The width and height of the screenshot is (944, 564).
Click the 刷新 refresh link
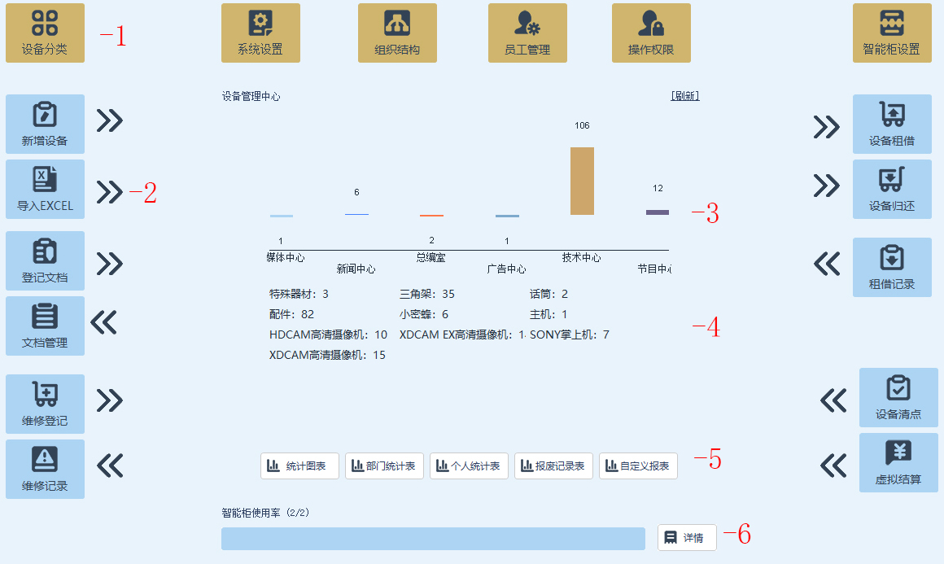click(684, 96)
